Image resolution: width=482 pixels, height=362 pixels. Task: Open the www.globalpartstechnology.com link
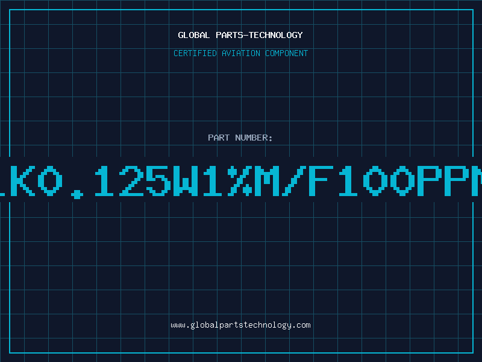240,325
